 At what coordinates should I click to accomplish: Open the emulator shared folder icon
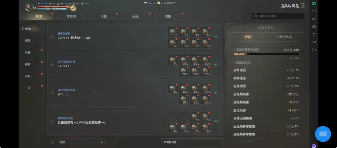pos(314,50)
